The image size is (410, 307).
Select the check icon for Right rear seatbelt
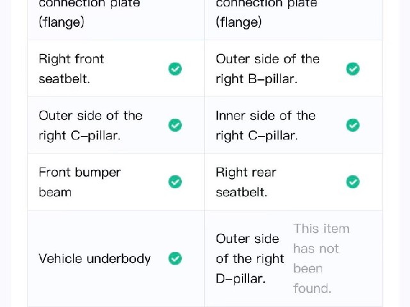click(353, 182)
